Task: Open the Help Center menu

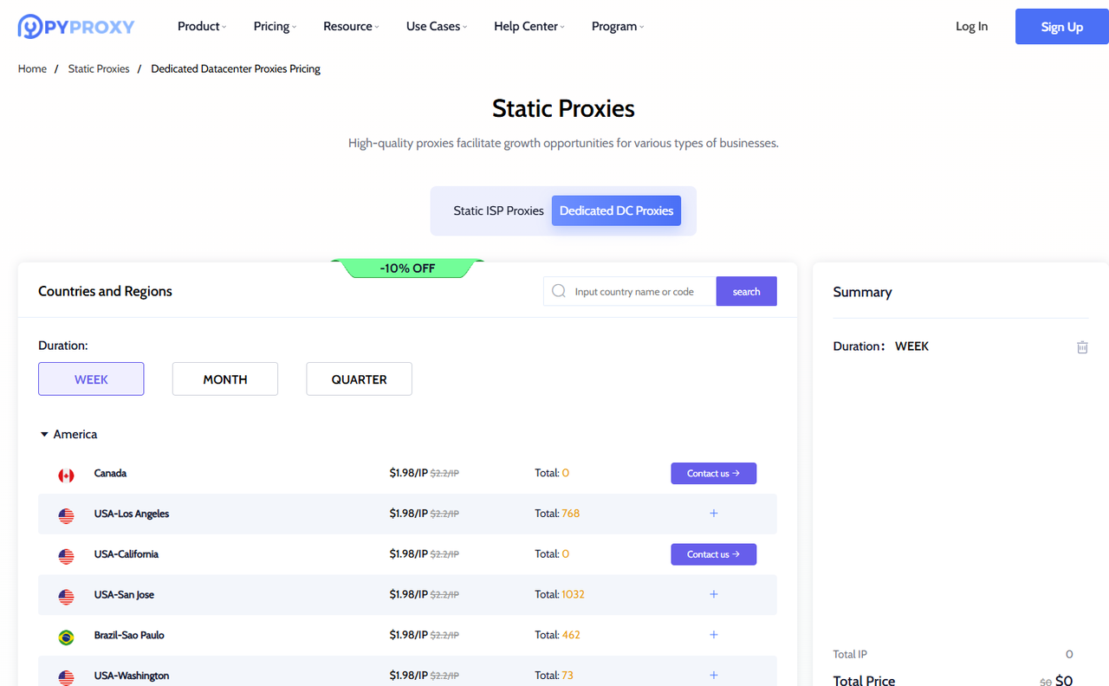Action: click(529, 27)
